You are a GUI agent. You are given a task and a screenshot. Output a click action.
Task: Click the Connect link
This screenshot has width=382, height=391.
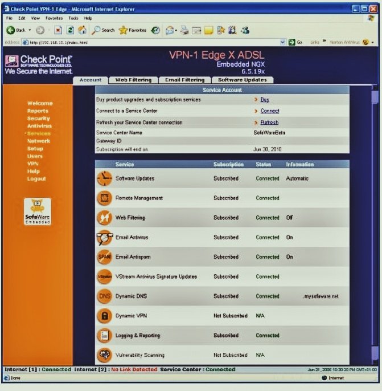click(x=270, y=111)
